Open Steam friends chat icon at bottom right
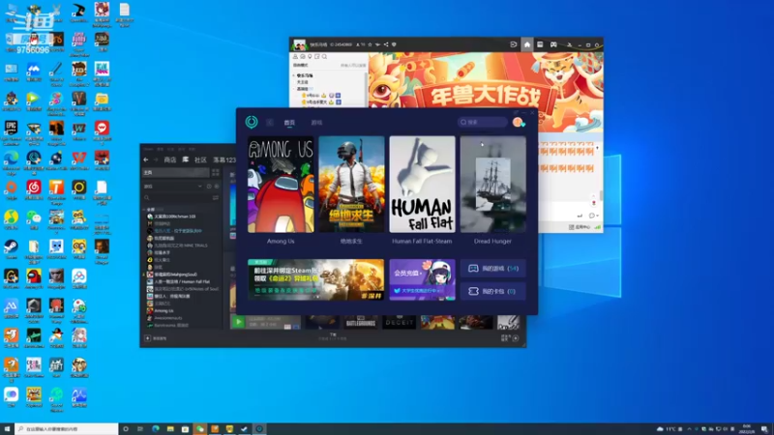 [x=516, y=338]
